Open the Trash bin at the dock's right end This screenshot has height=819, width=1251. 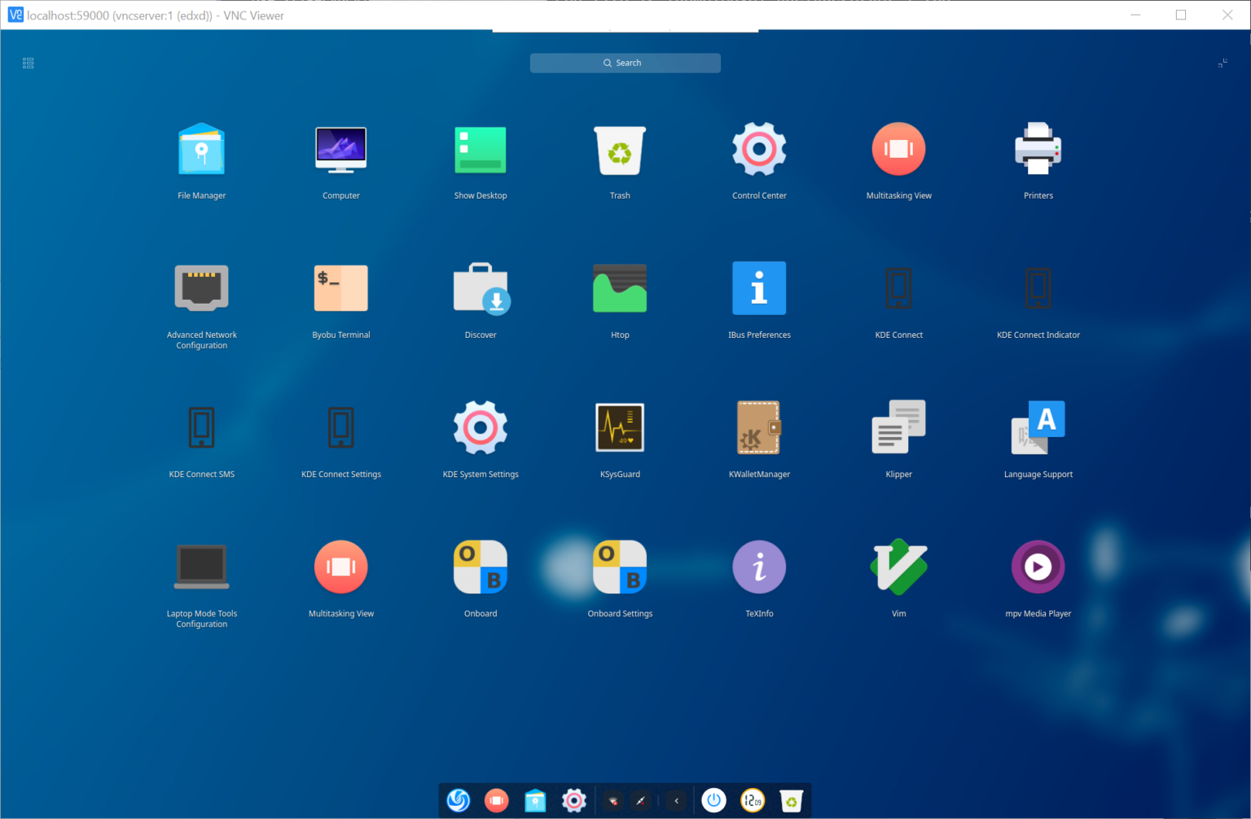(x=791, y=800)
